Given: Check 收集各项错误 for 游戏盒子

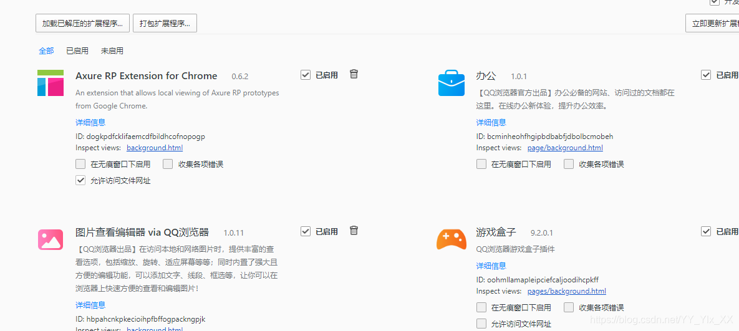Looking at the screenshot, I should 569,307.
